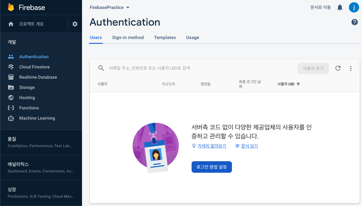The width and height of the screenshot is (362, 206).
Task: Click the Cloud Firestore icon
Action: tap(11, 67)
